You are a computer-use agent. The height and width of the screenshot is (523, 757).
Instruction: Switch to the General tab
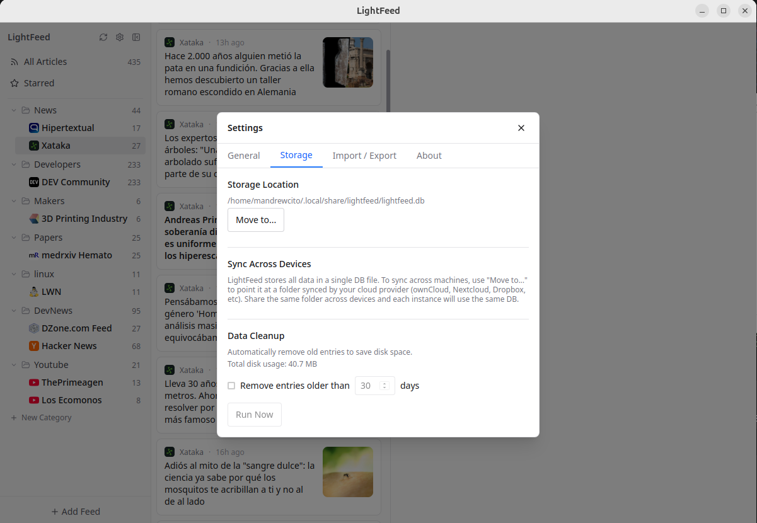tap(244, 156)
